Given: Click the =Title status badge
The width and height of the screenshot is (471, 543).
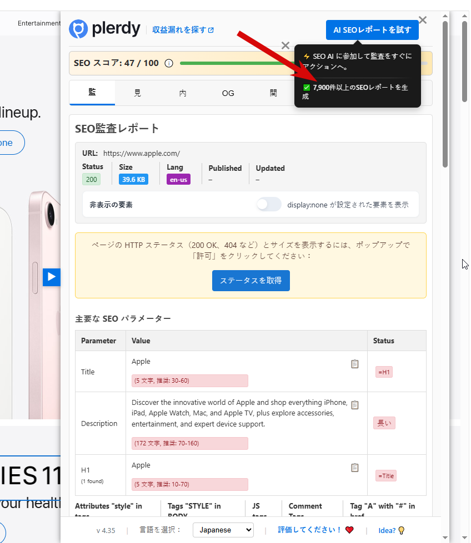Looking at the screenshot, I should coord(386,476).
